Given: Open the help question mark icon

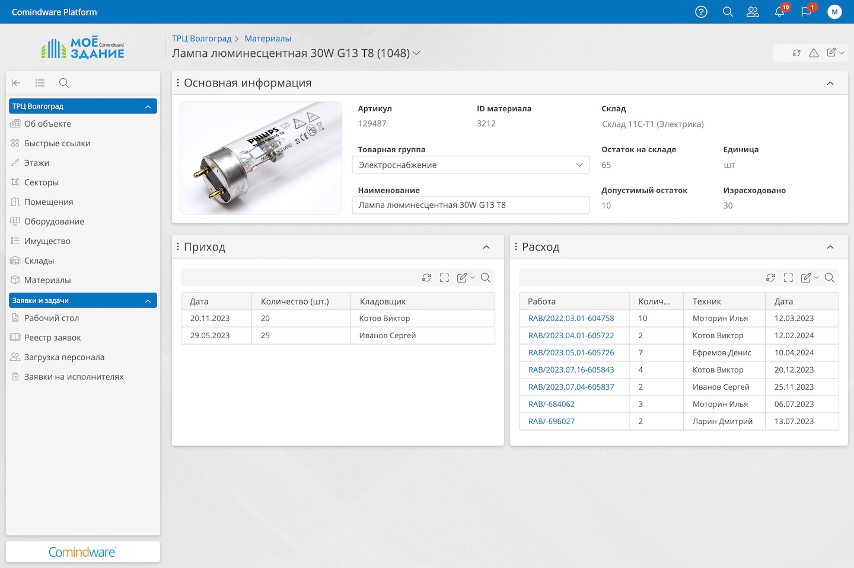Looking at the screenshot, I should click(x=701, y=12).
